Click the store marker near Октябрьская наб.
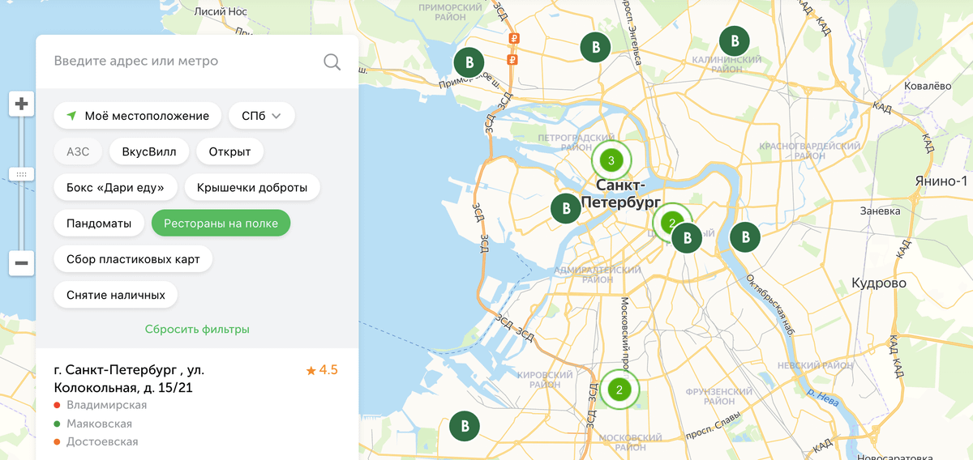 pos(744,237)
